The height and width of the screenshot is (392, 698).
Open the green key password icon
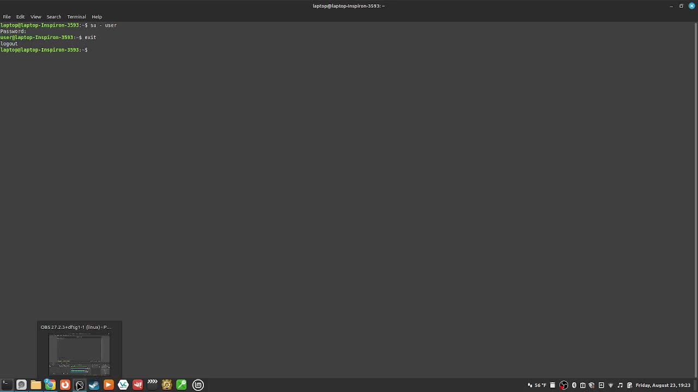click(x=182, y=385)
